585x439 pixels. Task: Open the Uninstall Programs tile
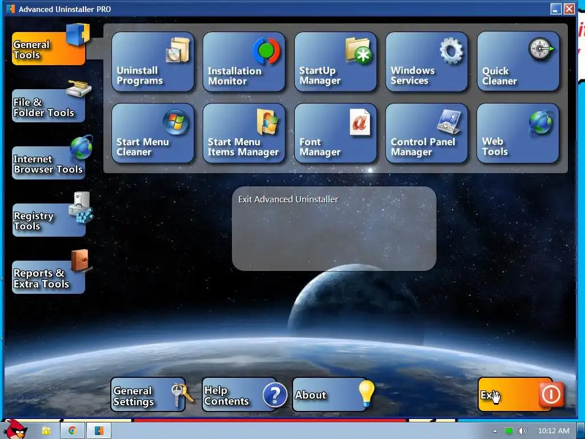[153, 62]
